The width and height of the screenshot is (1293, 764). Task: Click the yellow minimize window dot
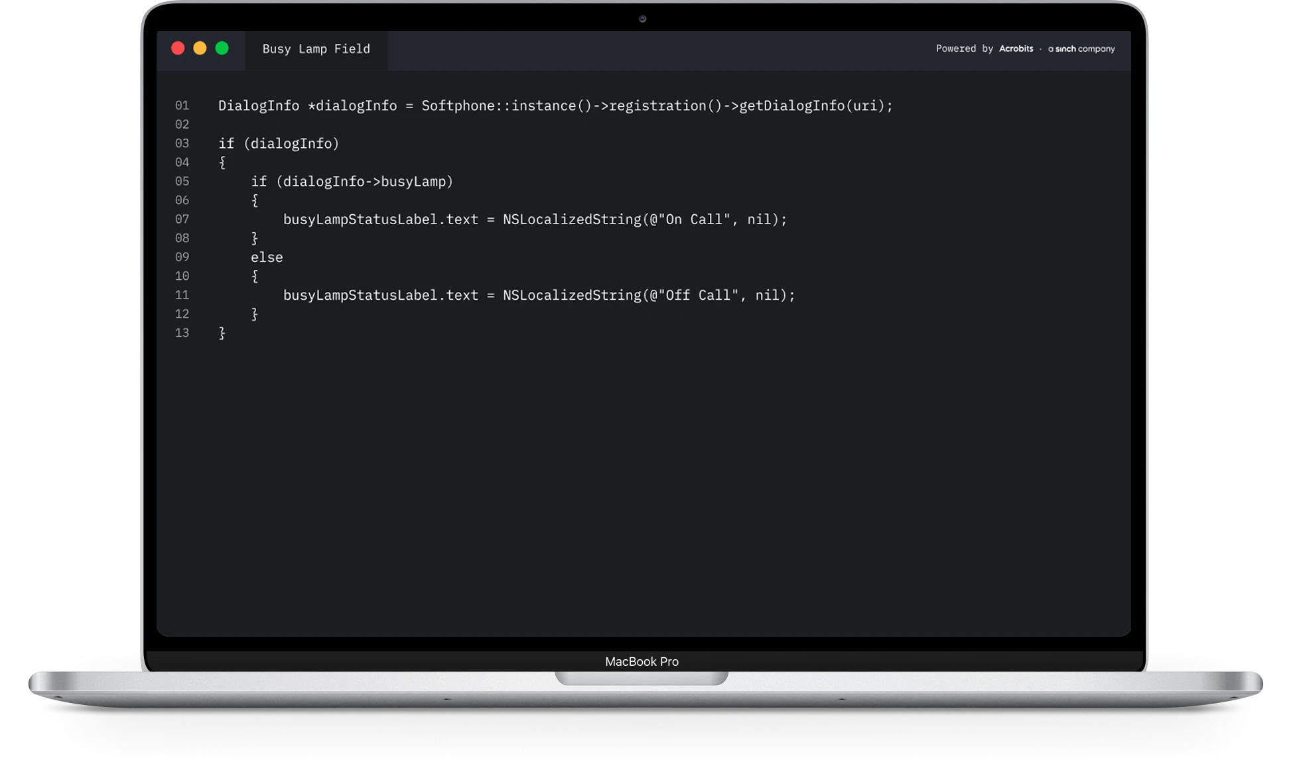click(x=200, y=48)
